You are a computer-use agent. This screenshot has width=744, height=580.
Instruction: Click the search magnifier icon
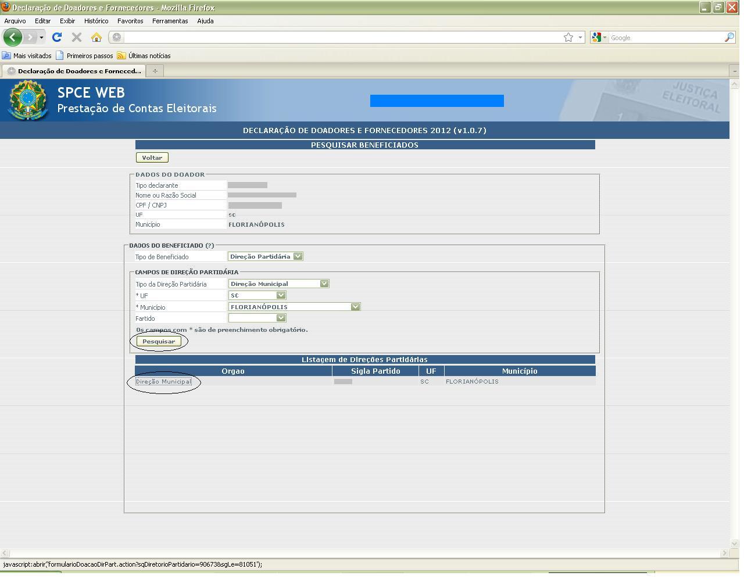[729, 37]
